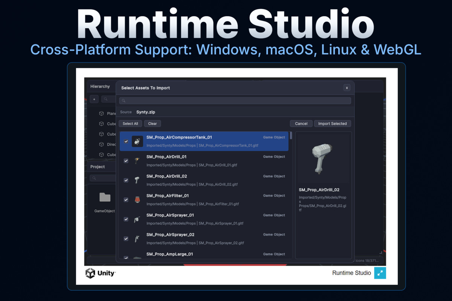Click the Project panel title
This screenshot has height=301, width=452.
coord(98,167)
